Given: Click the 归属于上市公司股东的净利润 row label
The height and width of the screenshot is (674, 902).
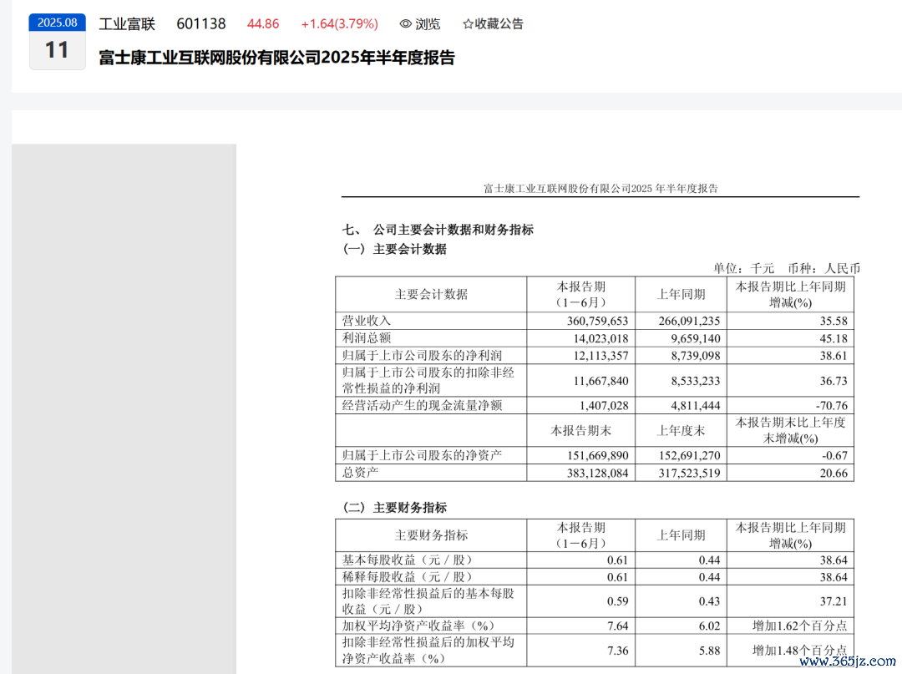Looking at the screenshot, I should coord(422,356).
